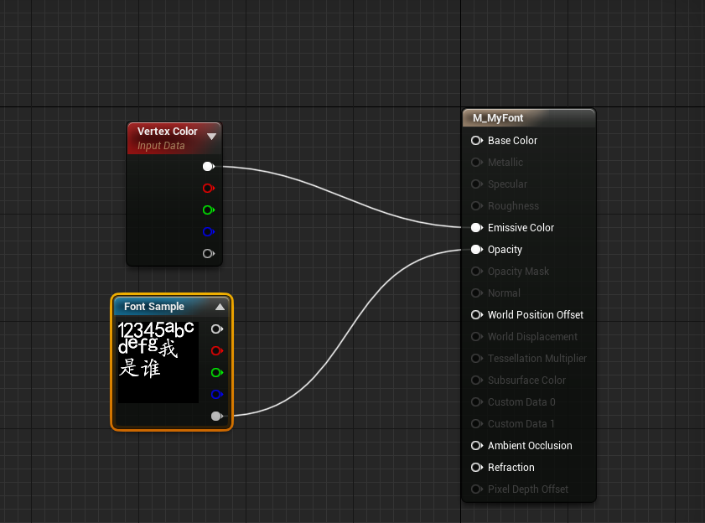This screenshot has height=523, width=705.
Task: Select the M_MyFont material node header
Action: click(x=529, y=118)
